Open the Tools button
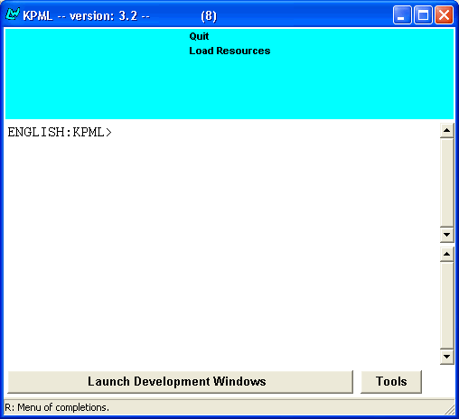Image resolution: width=459 pixels, height=419 pixels. [391, 382]
